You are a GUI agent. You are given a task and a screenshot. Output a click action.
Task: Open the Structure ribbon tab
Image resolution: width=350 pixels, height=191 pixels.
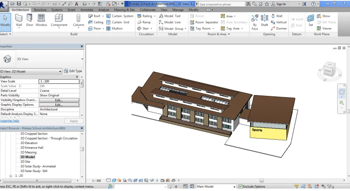(x=40, y=10)
